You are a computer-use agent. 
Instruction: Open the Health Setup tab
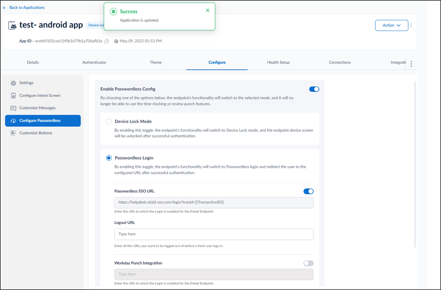(x=278, y=62)
